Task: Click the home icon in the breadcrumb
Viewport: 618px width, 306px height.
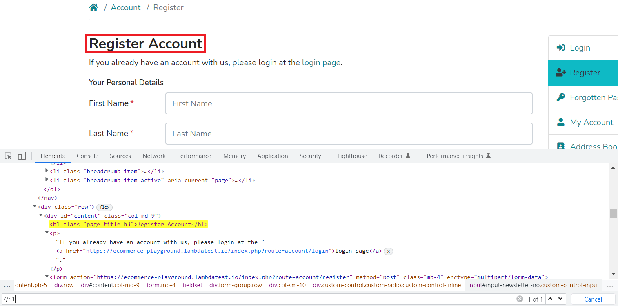Action: (x=94, y=7)
